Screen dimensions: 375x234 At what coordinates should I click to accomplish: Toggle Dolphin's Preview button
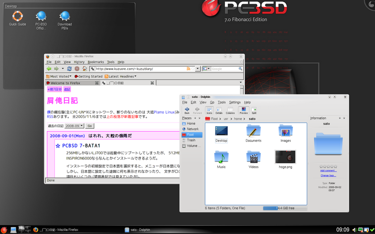[x=244, y=111]
